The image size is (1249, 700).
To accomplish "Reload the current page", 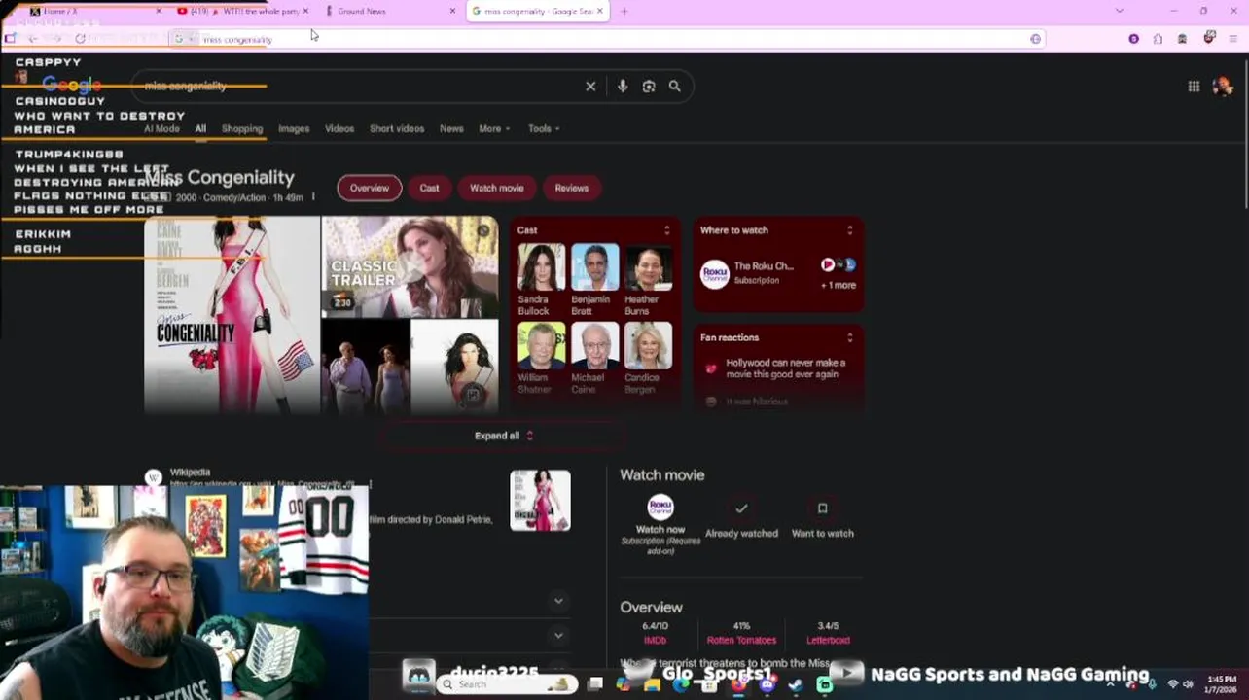I will [x=80, y=39].
